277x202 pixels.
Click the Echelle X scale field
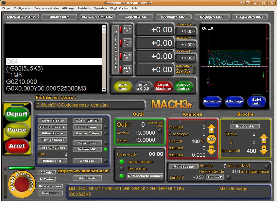[x=186, y=31]
